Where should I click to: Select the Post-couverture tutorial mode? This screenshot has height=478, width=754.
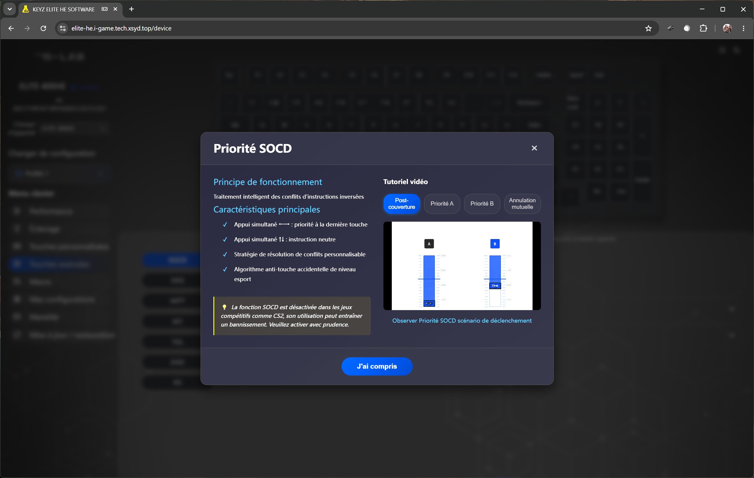click(401, 204)
